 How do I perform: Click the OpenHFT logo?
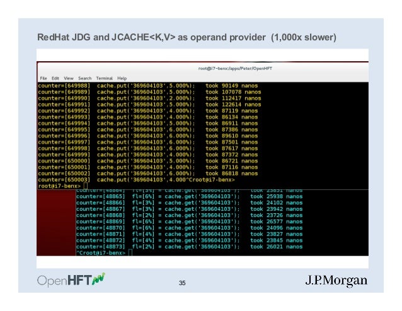coord(71,280)
